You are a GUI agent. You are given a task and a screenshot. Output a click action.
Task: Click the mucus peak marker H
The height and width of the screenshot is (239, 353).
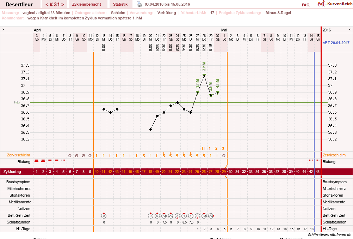pos(203,148)
